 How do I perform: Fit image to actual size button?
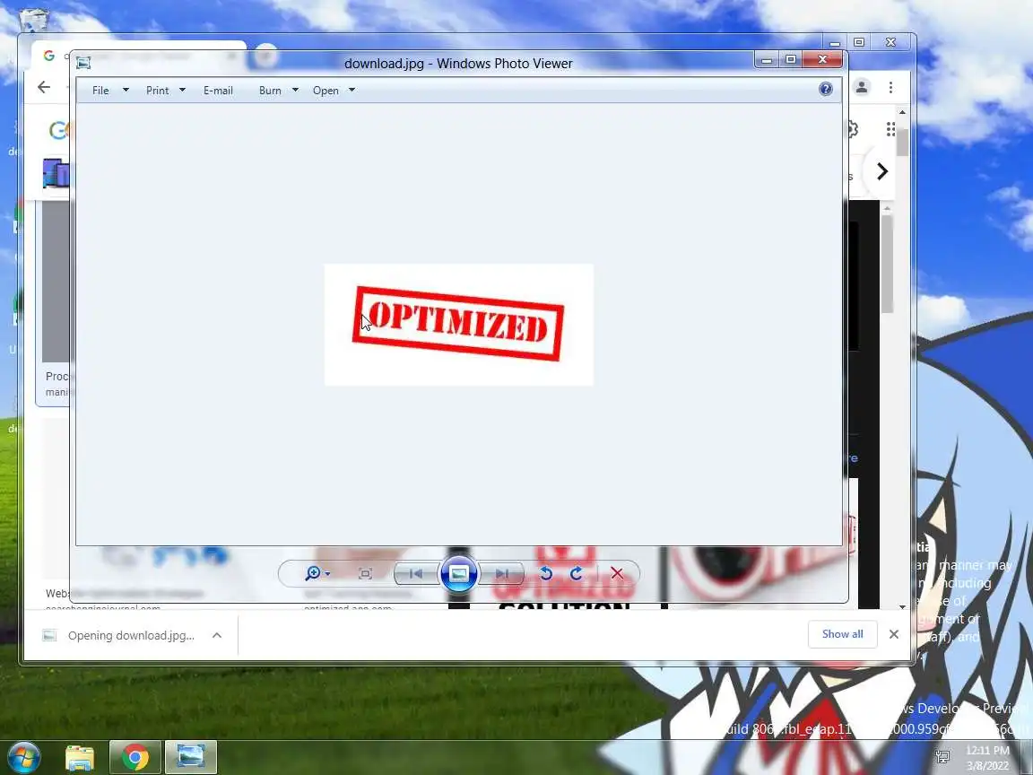pyautogui.click(x=365, y=573)
